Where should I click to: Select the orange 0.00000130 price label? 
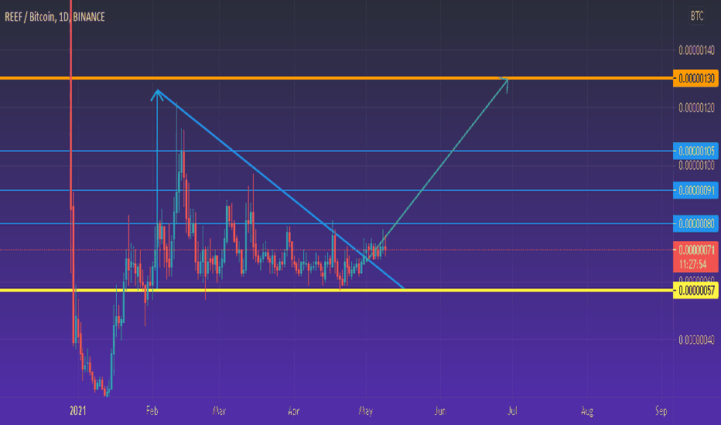695,79
